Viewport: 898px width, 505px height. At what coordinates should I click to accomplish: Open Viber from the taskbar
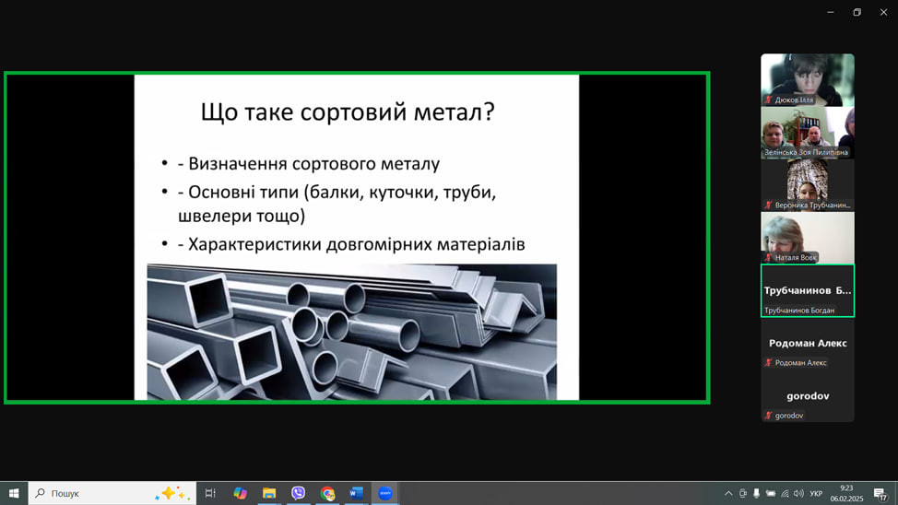[298, 493]
